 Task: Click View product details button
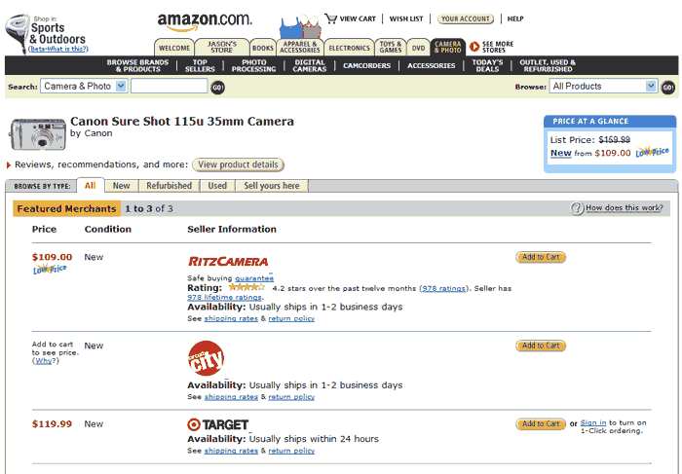(238, 165)
